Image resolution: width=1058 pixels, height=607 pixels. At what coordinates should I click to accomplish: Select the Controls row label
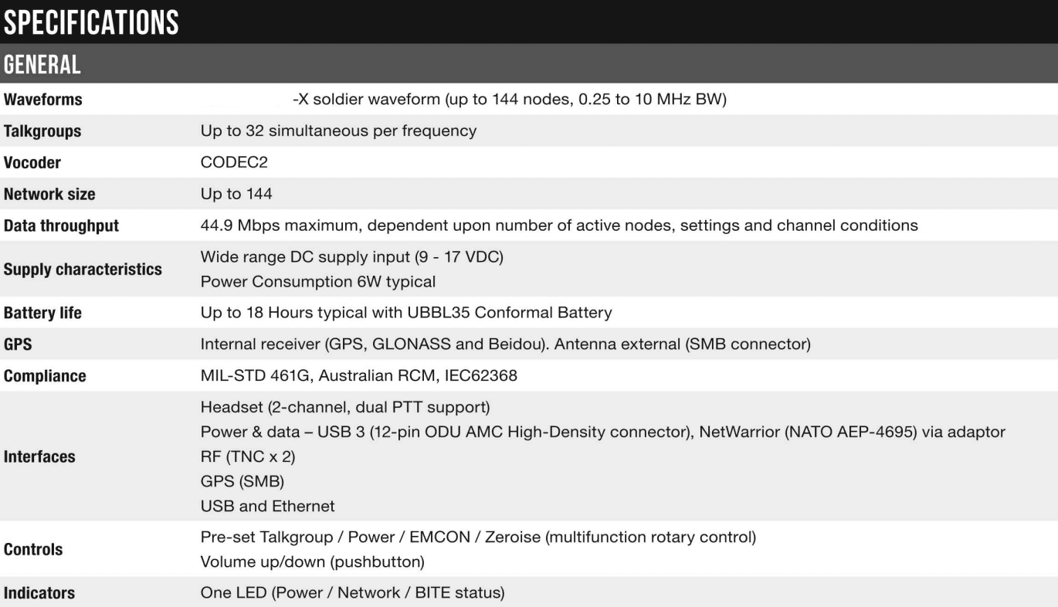point(33,550)
